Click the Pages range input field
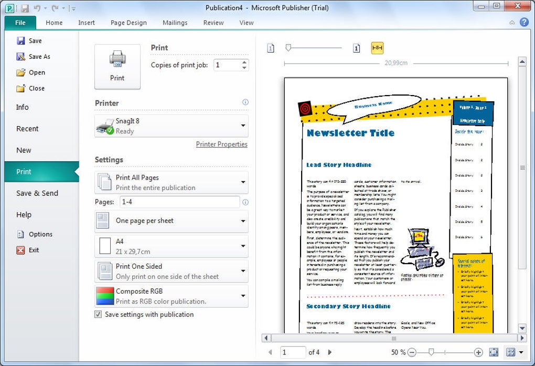 pyautogui.click(x=180, y=202)
